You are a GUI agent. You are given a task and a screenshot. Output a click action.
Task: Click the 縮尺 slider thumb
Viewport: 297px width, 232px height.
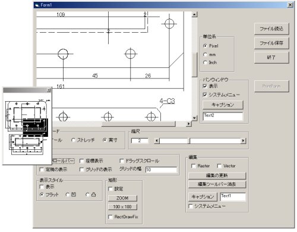tap(189, 141)
